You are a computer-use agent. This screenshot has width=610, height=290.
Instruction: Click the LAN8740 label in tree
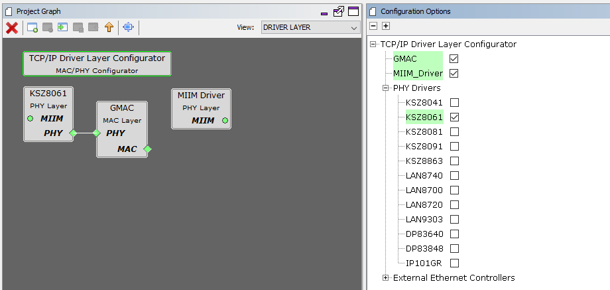coord(424,176)
